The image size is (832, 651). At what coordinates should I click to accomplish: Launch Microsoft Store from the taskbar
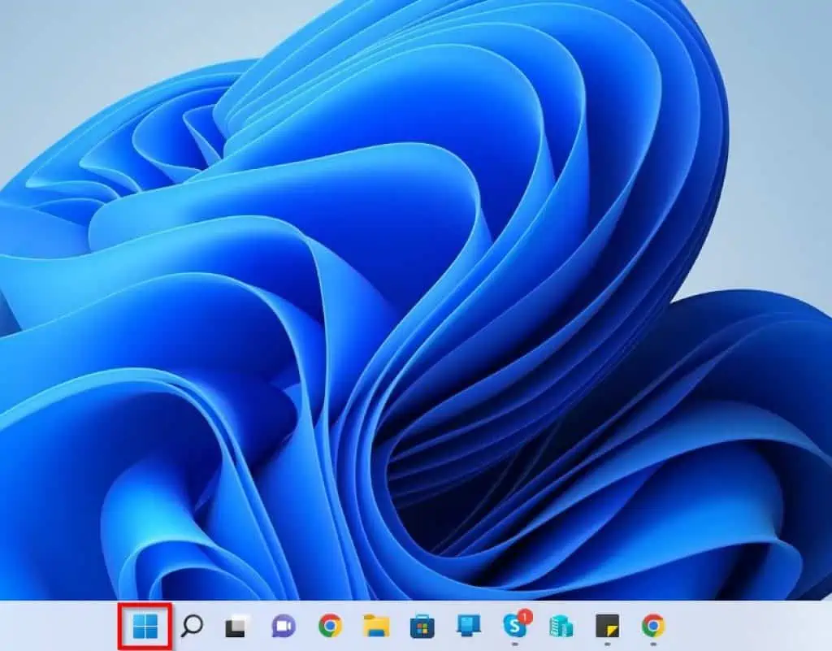tap(422, 626)
